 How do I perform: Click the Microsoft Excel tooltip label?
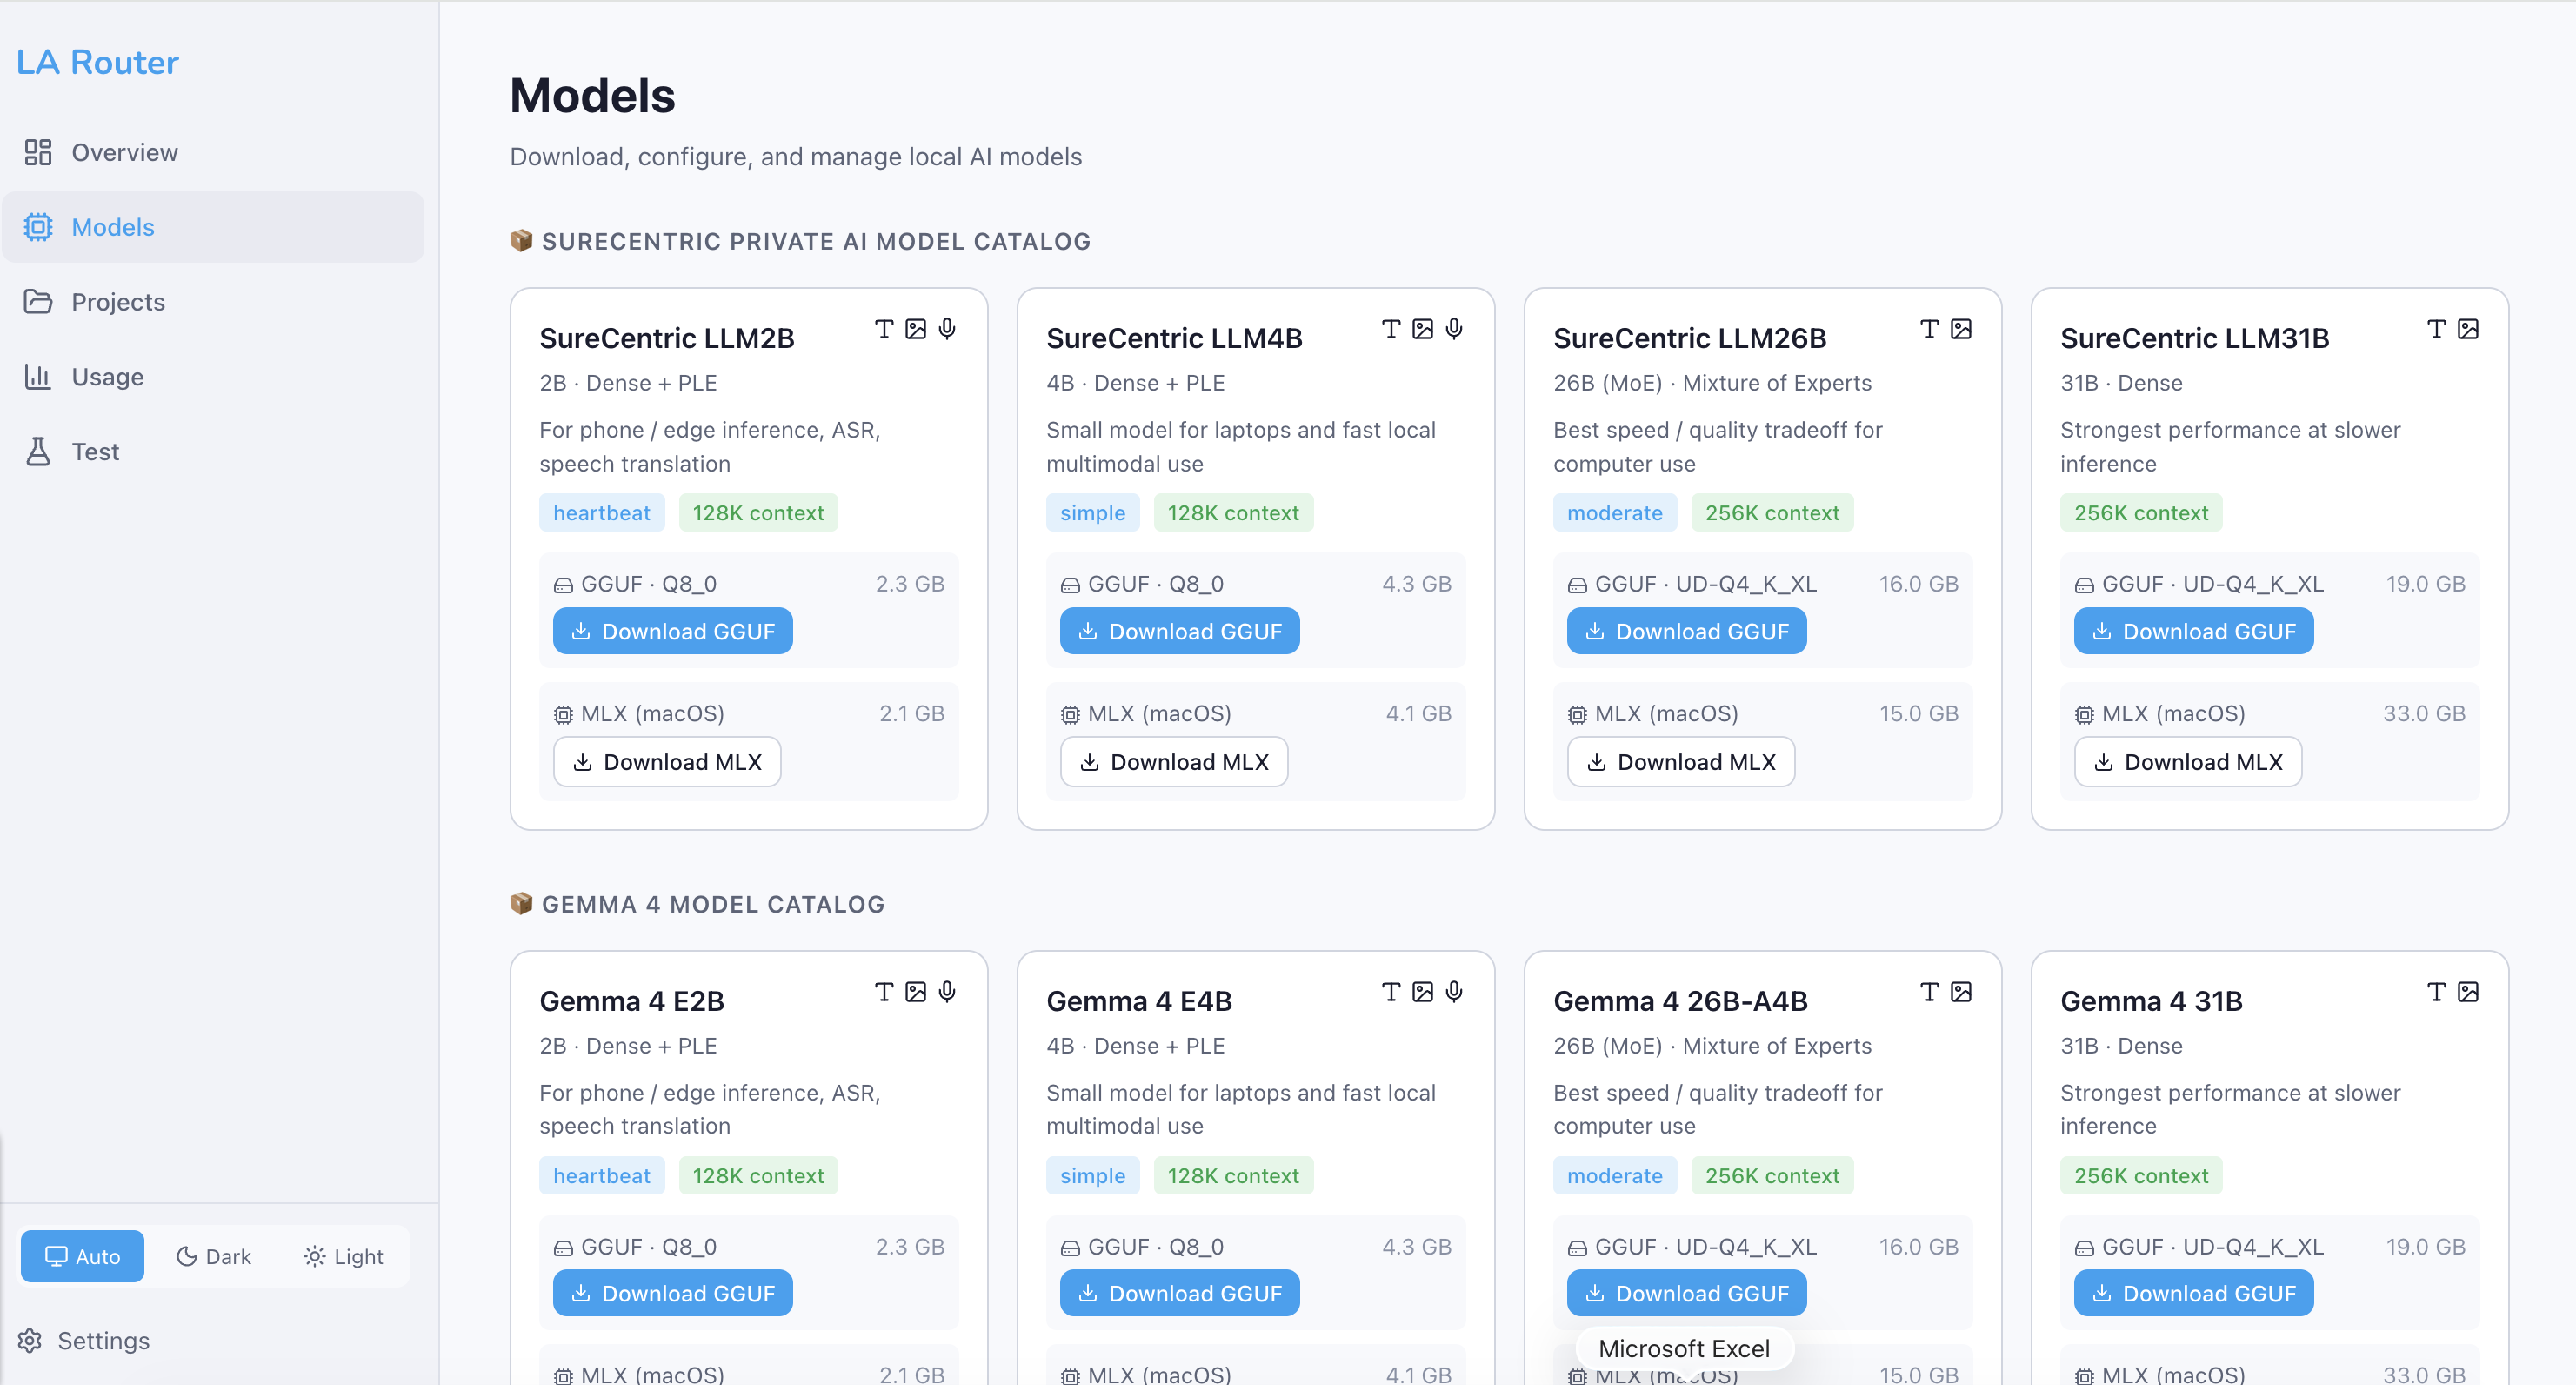(x=1684, y=1348)
